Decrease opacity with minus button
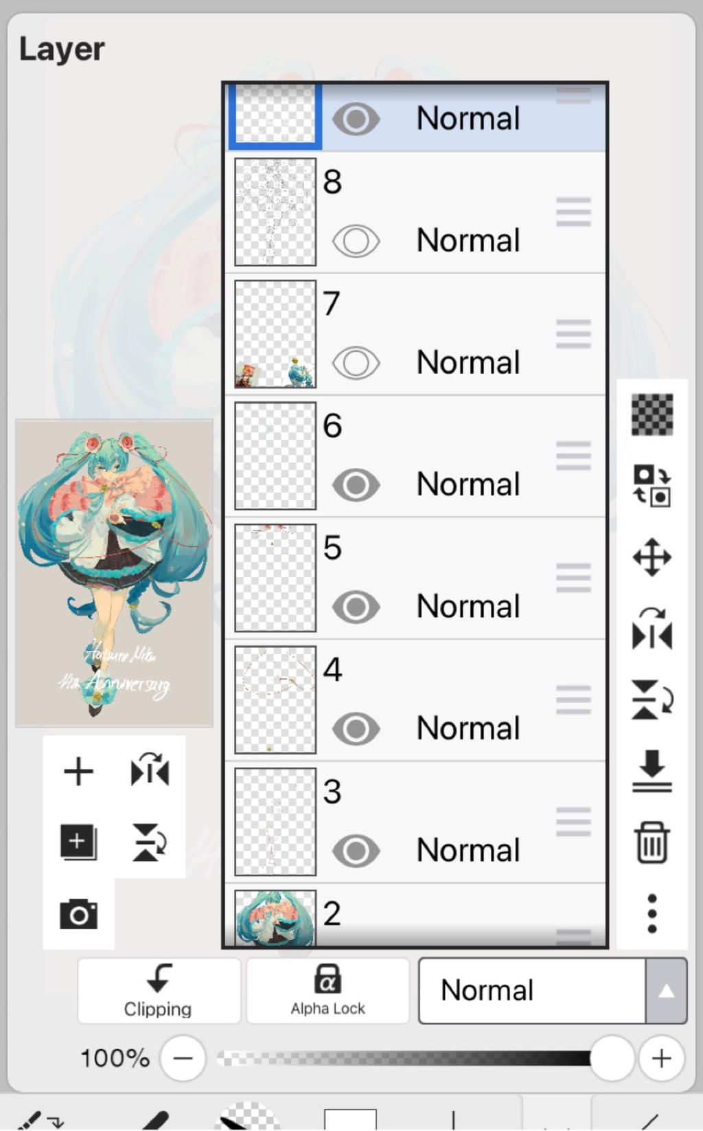 pos(183,1058)
